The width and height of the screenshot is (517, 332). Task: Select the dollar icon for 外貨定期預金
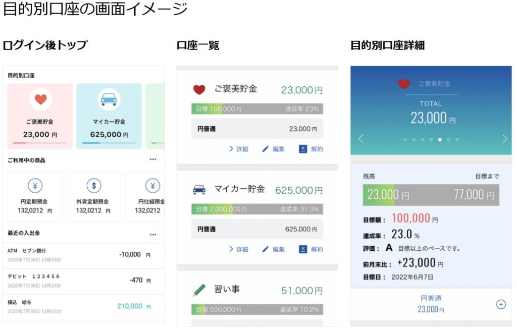pyautogui.click(x=94, y=186)
